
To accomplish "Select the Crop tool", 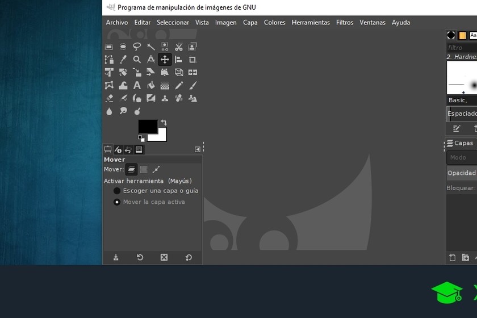I will [x=193, y=60].
